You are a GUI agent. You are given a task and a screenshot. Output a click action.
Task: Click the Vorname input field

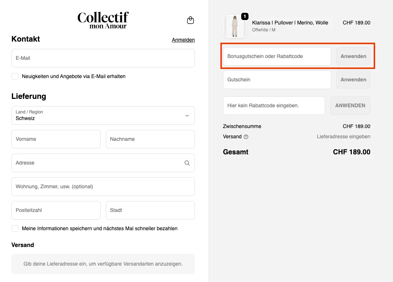56,139
